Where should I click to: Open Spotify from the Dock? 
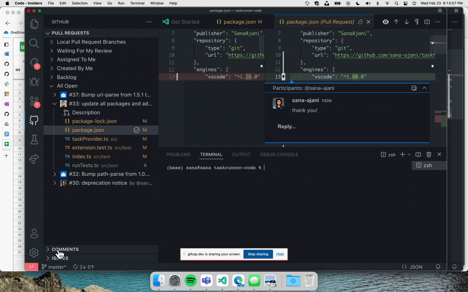pos(191,281)
